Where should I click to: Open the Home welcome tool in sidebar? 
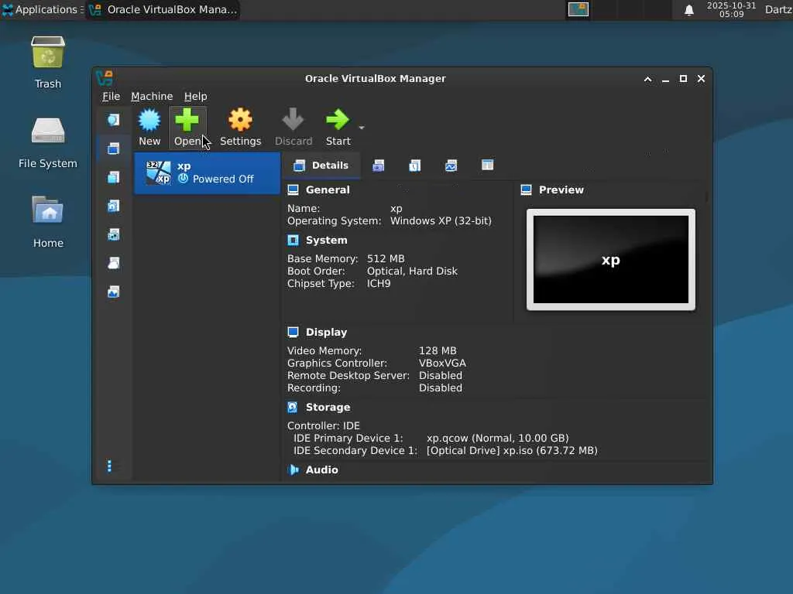coord(113,120)
